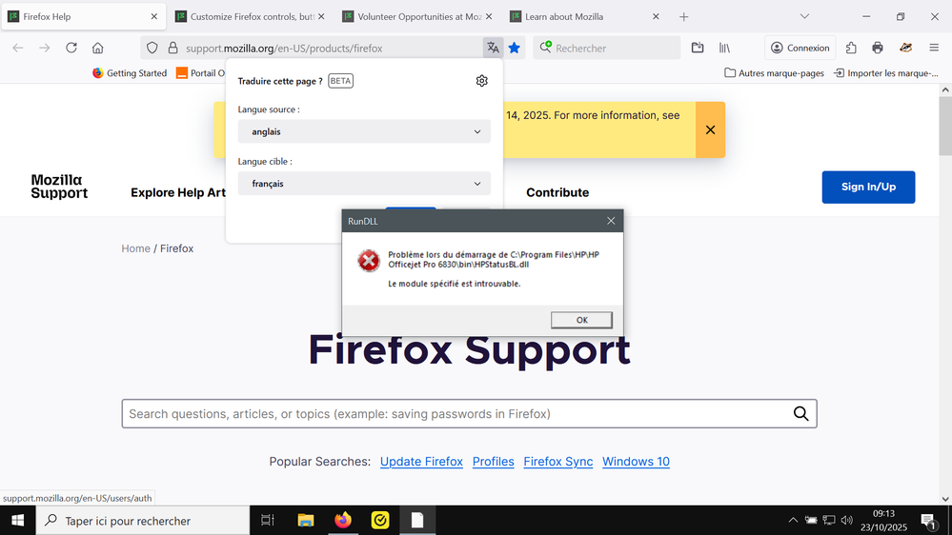Open the Autres marque-pages folder
Screen dimensions: 952x535
click(774, 72)
